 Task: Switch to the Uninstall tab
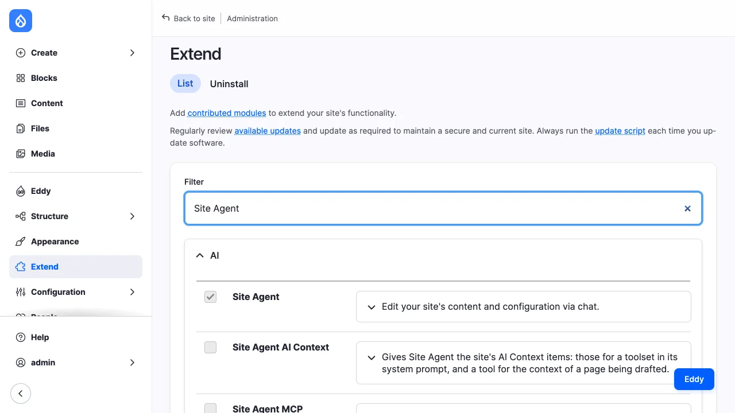[229, 84]
